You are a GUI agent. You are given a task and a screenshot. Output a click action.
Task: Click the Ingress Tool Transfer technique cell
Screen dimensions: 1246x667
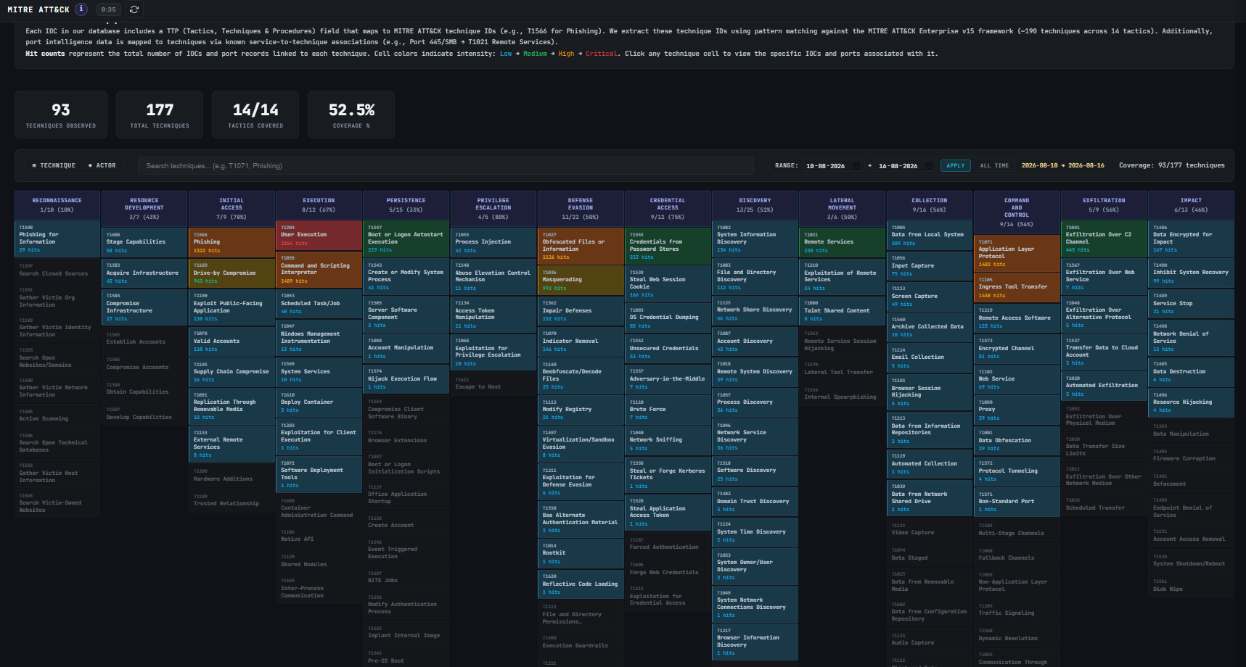[x=1017, y=287]
